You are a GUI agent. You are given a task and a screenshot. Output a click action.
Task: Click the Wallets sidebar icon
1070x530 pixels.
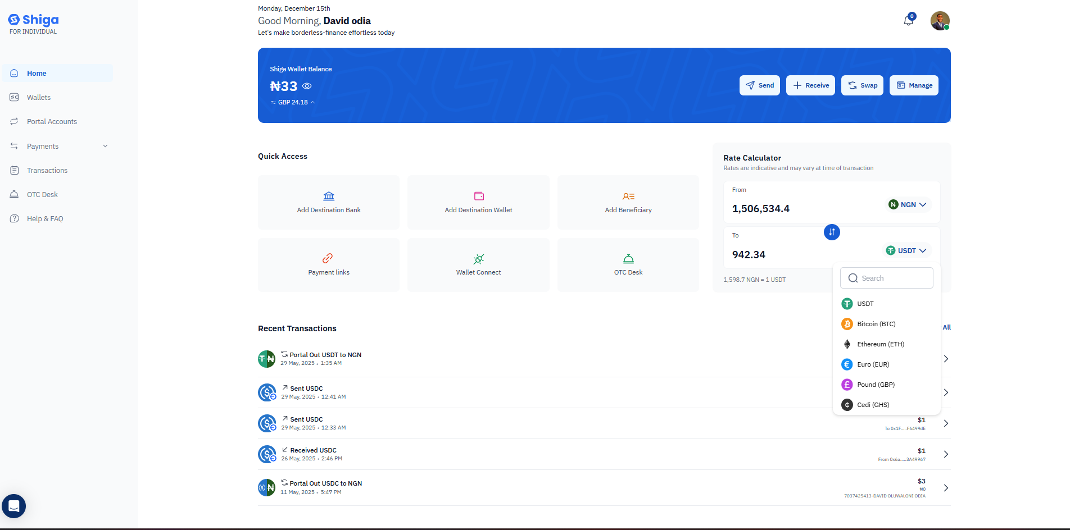tap(15, 97)
